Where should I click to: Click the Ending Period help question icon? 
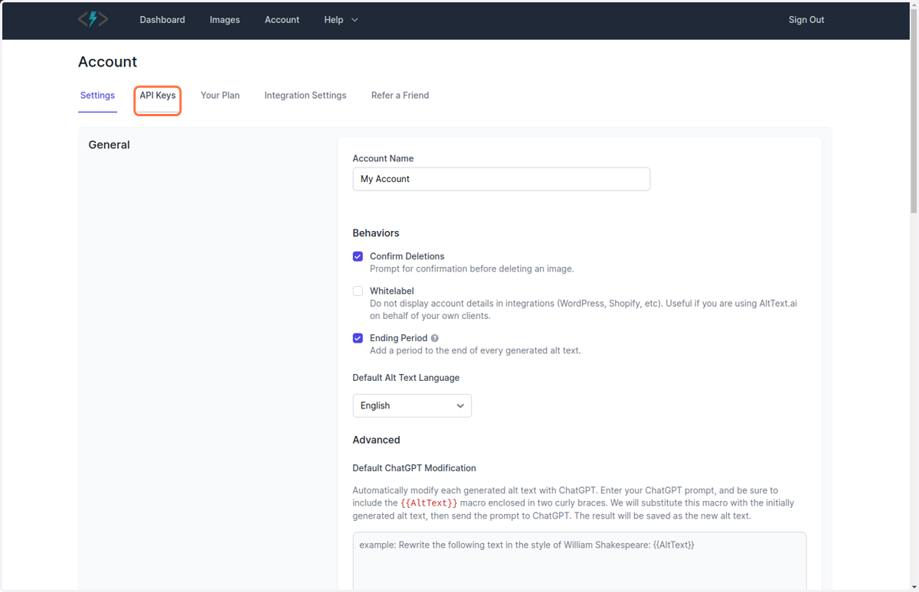435,338
